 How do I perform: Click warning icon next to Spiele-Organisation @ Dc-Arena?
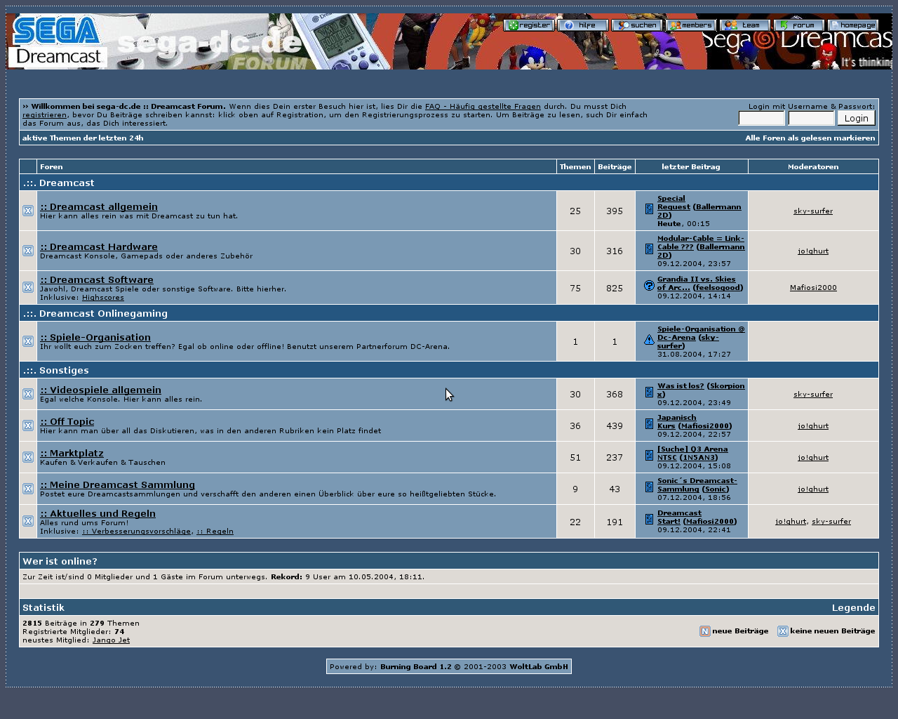click(x=649, y=339)
